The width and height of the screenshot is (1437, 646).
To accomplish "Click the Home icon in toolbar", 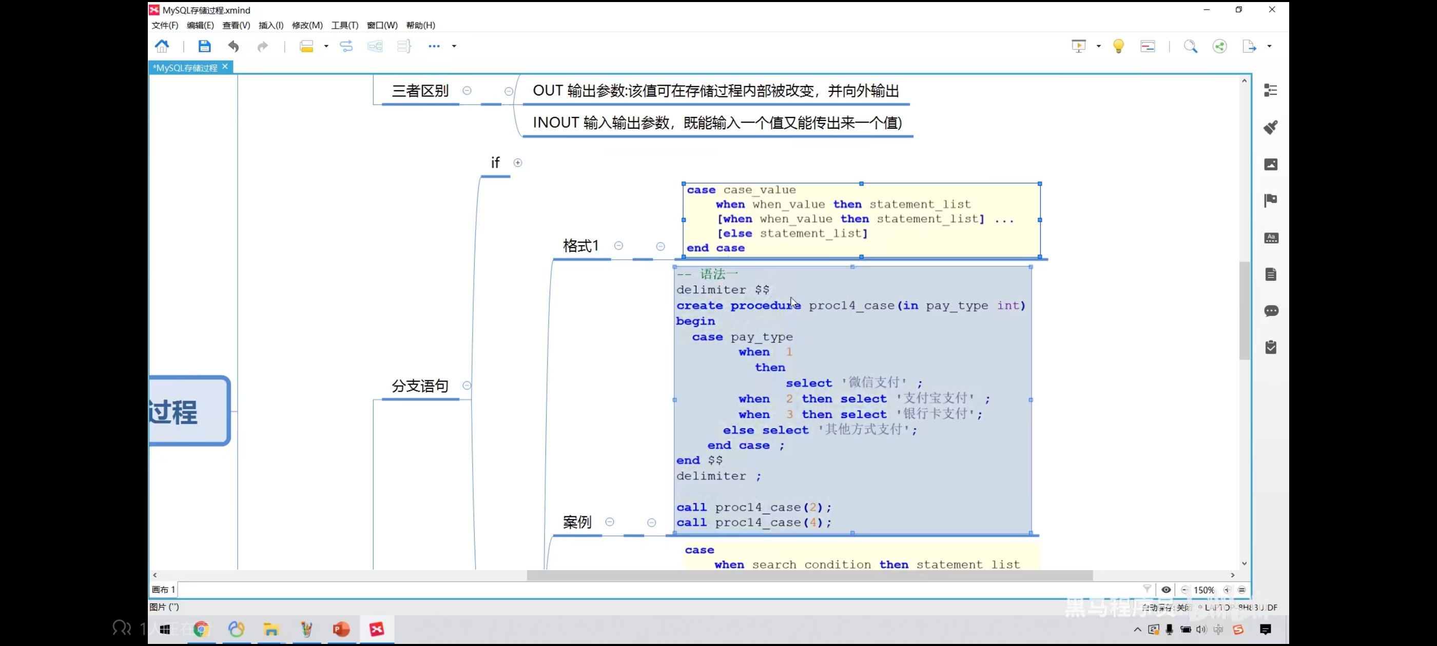I will [162, 46].
